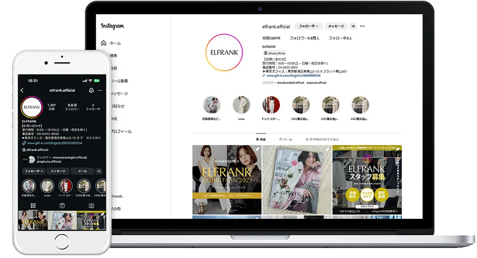Expand the フォロー中 dropdown on desktop profile

pos(309,26)
